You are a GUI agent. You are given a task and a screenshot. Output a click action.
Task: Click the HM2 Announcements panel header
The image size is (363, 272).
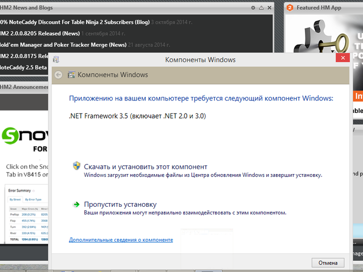(x=24, y=87)
